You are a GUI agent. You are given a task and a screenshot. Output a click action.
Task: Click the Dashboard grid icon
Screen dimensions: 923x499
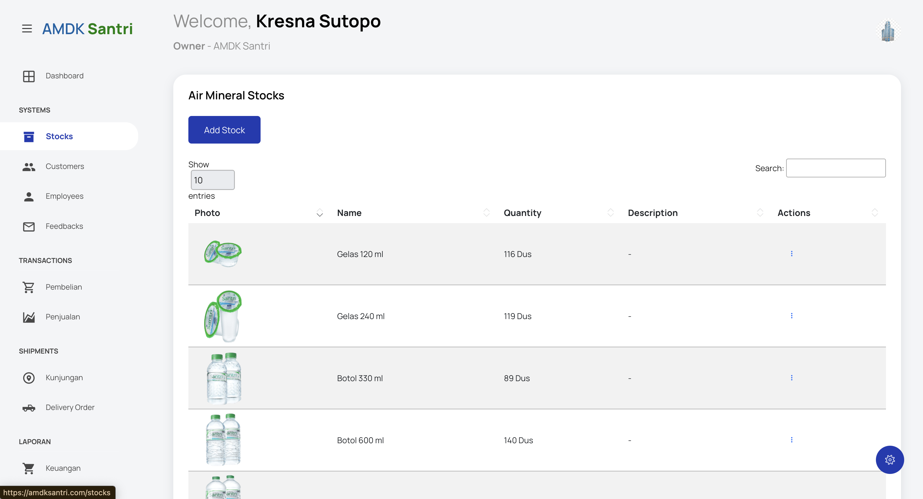coord(29,76)
